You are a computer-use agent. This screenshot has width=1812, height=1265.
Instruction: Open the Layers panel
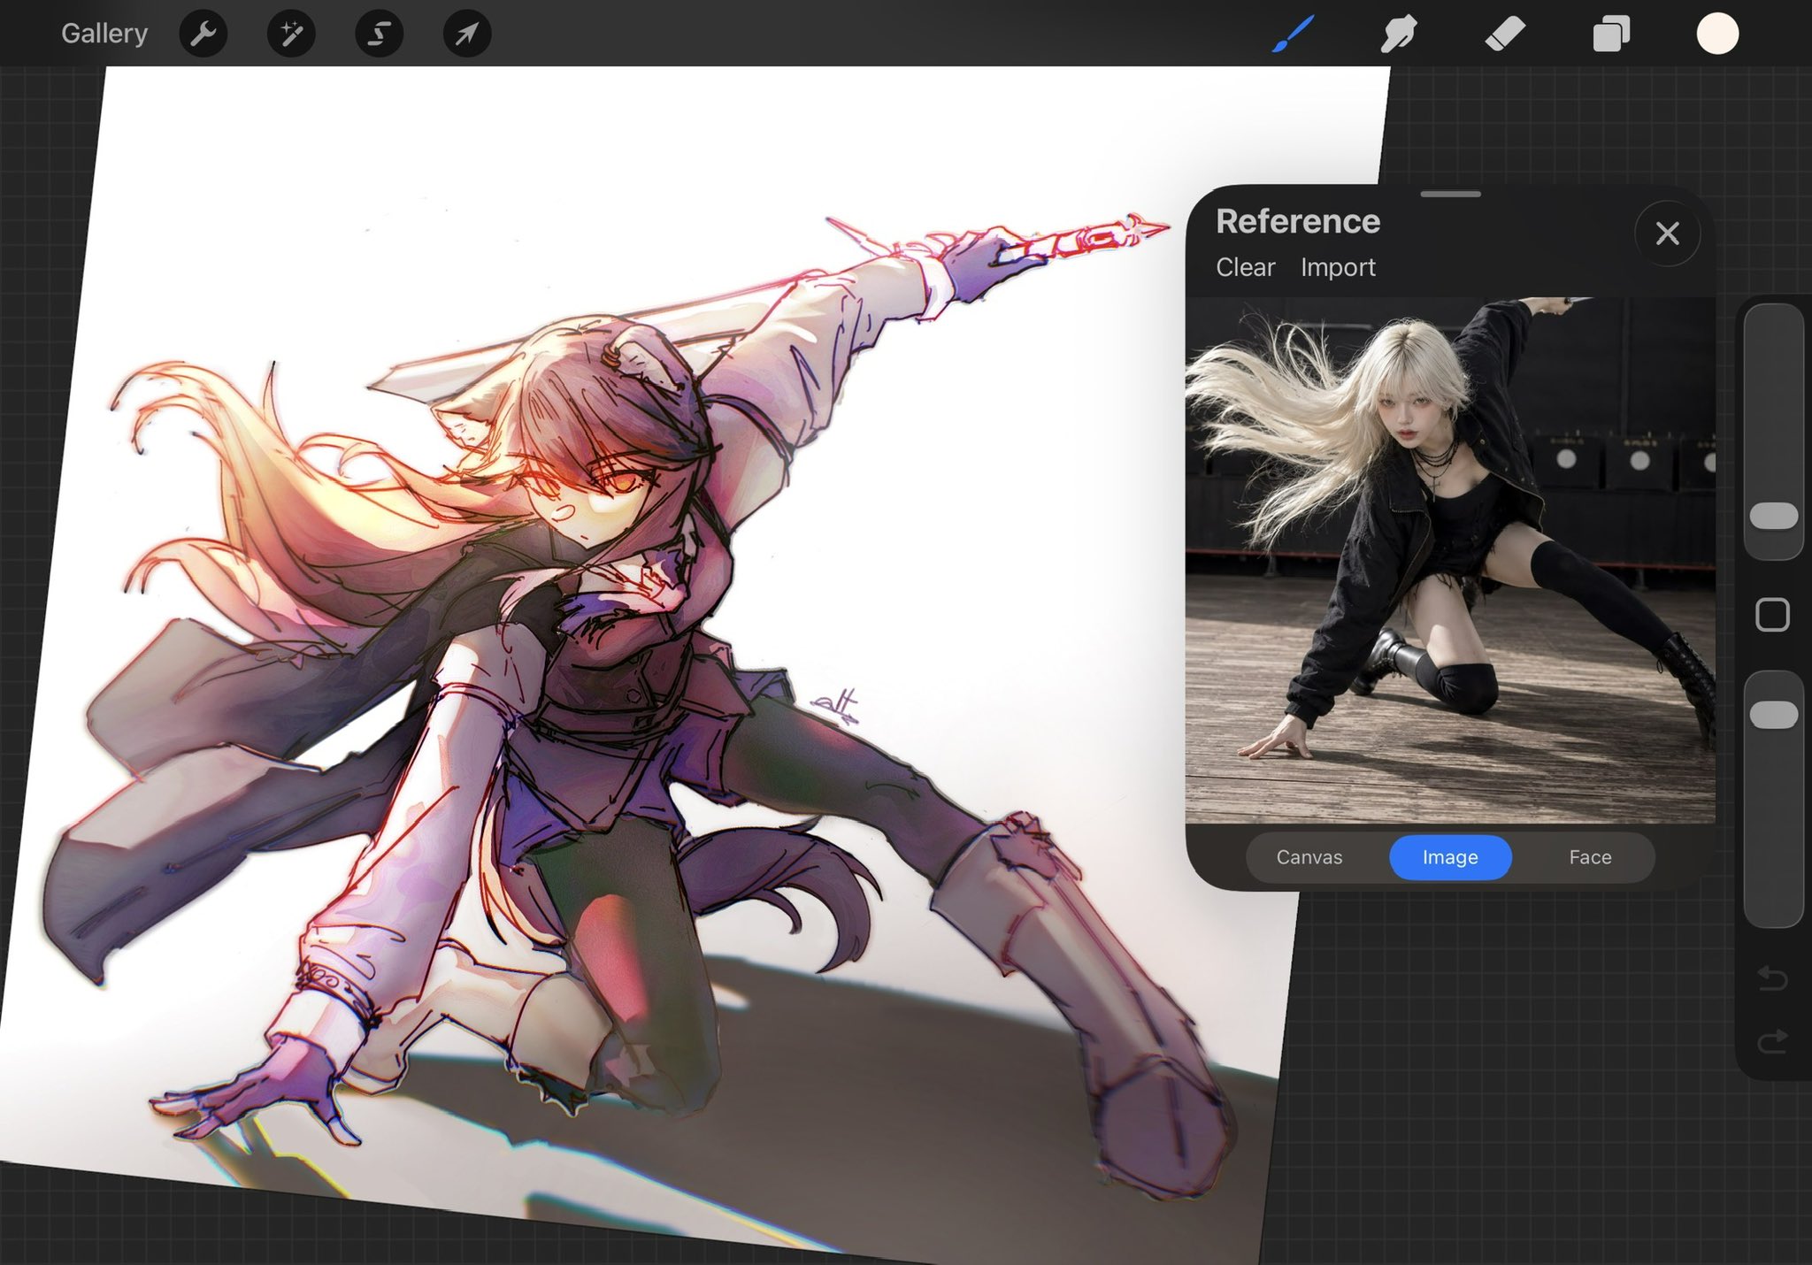pyautogui.click(x=1611, y=34)
